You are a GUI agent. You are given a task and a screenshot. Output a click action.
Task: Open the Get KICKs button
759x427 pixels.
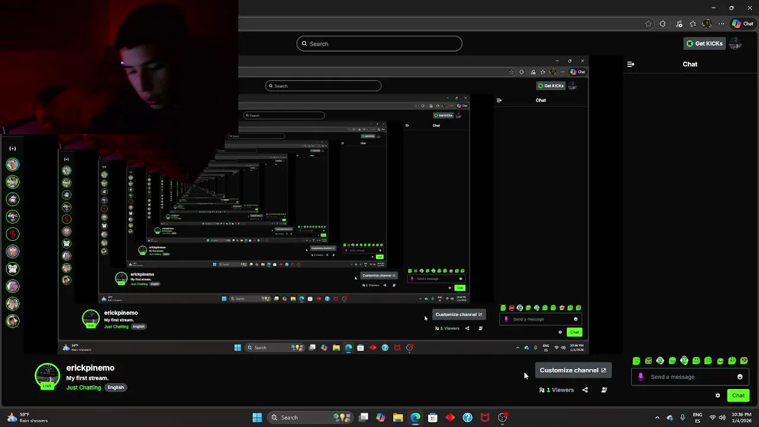(x=704, y=43)
